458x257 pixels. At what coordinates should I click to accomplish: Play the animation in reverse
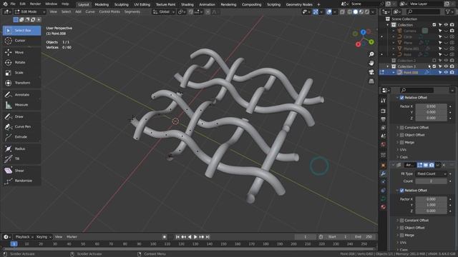coord(190,237)
